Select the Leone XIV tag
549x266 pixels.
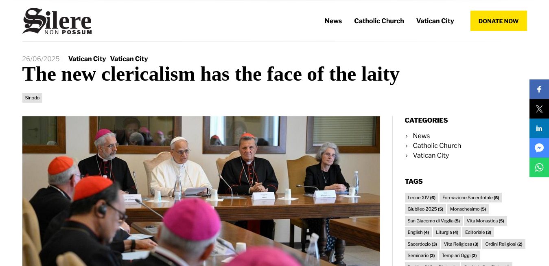421,198
